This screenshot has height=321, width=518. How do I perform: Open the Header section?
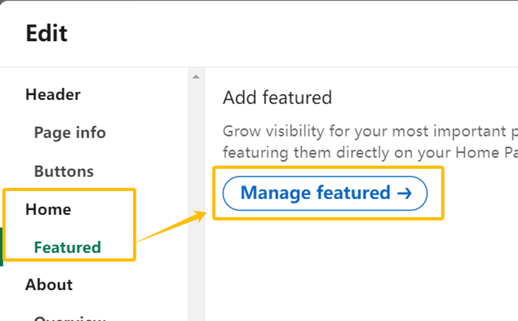[53, 94]
